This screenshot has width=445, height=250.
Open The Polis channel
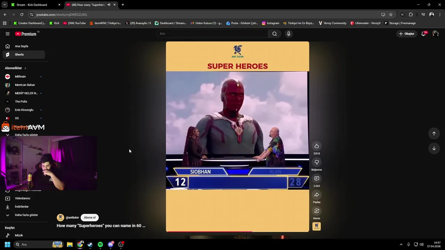point(24,101)
